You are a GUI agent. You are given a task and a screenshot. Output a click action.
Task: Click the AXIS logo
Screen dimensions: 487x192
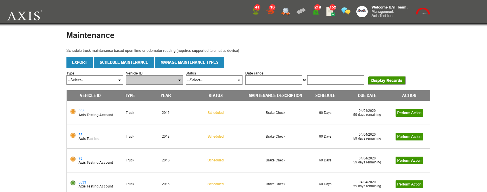[x=25, y=16]
